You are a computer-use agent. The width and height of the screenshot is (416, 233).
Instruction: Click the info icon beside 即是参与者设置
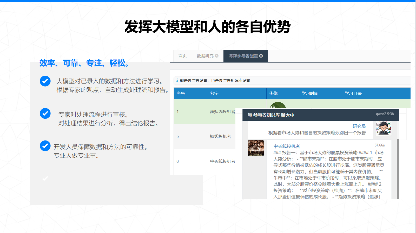click(177, 81)
